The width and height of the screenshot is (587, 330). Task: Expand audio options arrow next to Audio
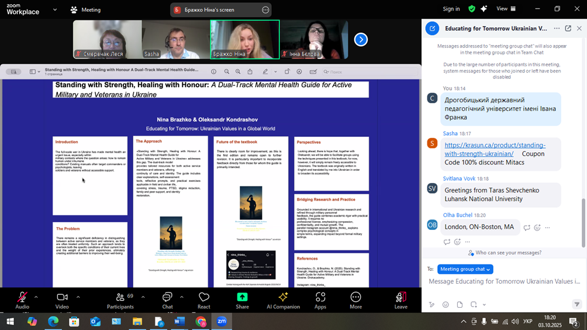tap(36, 297)
